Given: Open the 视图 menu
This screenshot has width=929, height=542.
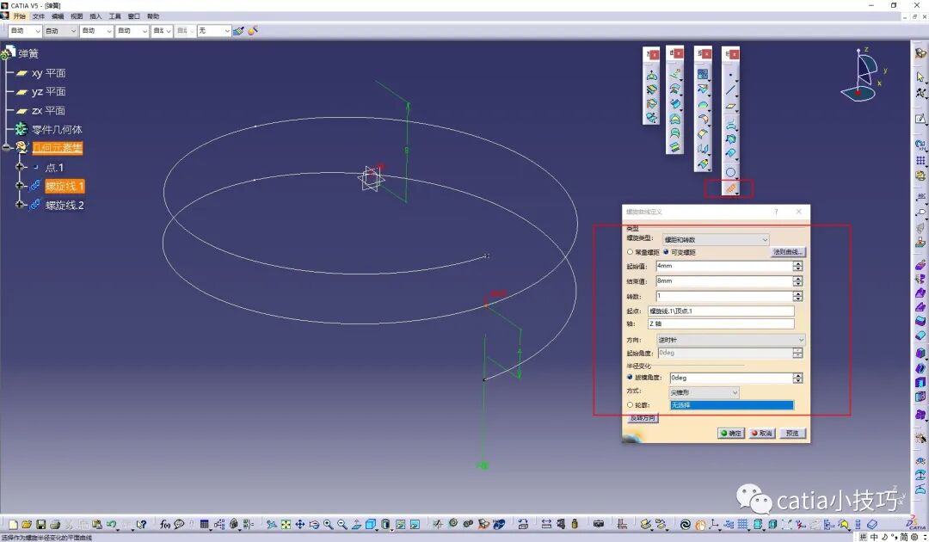Looking at the screenshot, I should tap(77, 16).
